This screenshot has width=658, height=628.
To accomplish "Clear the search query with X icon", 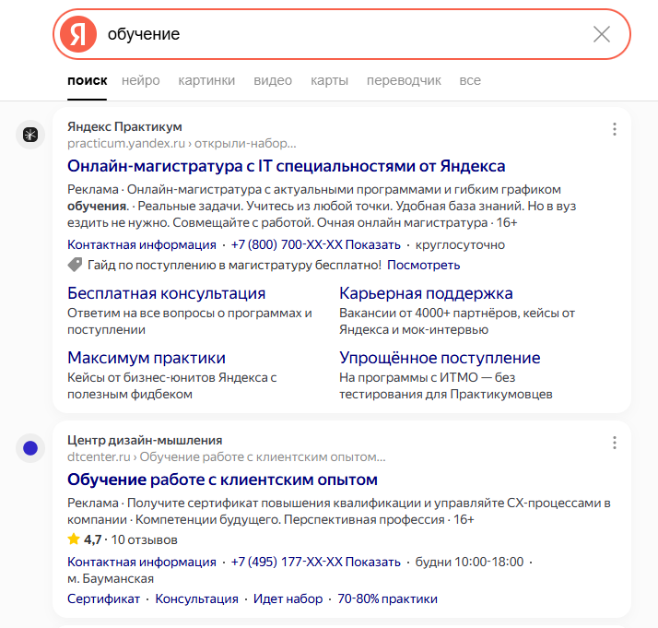I will tap(602, 34).
